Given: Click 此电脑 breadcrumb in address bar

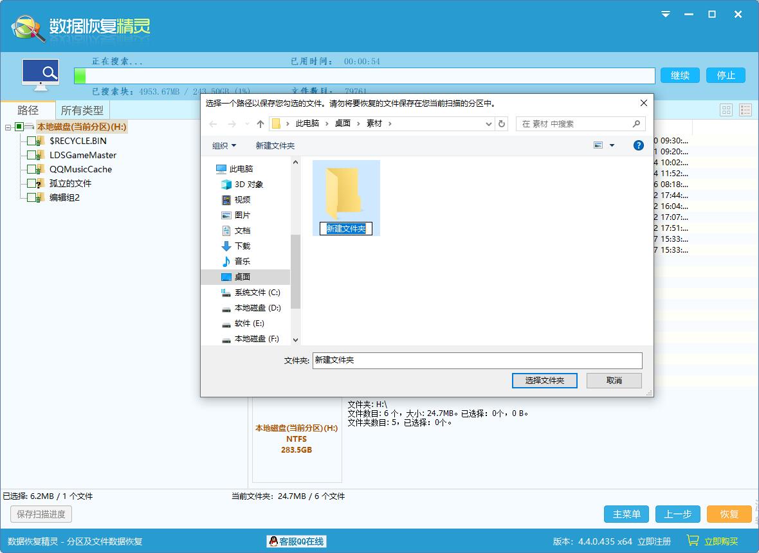Looking at the screenshot, I should (307, 124).
